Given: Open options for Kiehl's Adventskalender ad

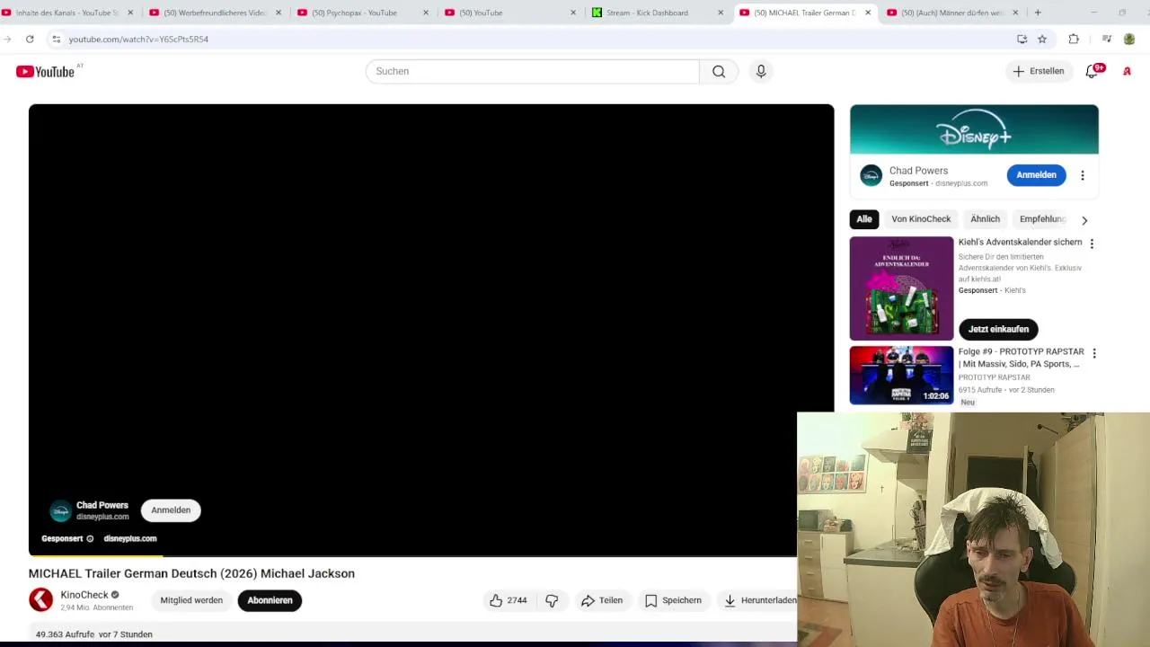Looking at the screenshot, I should click(x=1092, y=244).
